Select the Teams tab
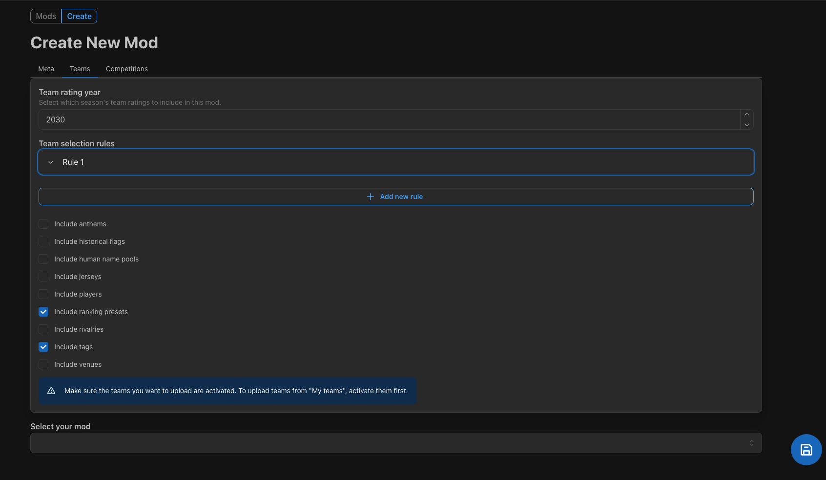The width and height of the screenshot is (826, 480). point(80,69)
